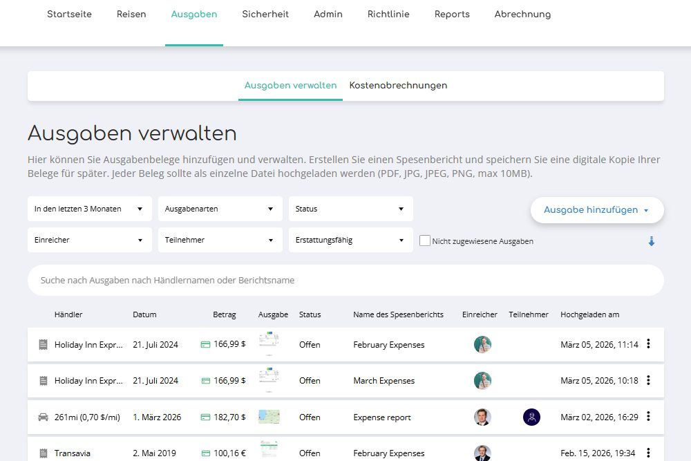Click the Name des Spesenberichts column header
Screen dimensions: 691x461
(399, 314)
